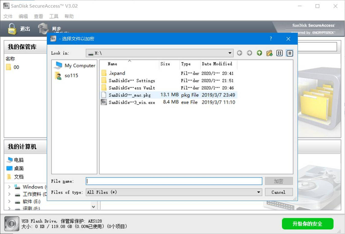Click the padlock exit icon
This screenshot has width=345, height=234.
click(x=12, y=29)
